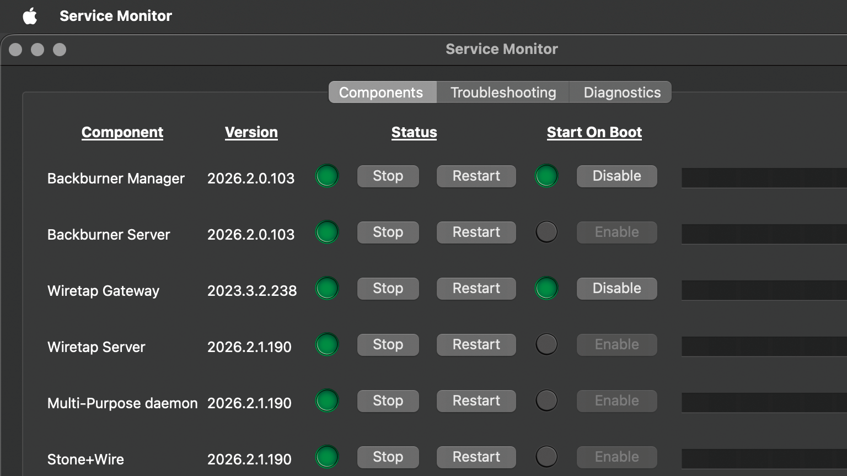This screenshot has width=847, height=476.
Task: Open the Diagnostics tab
Action: pos(621,93)
